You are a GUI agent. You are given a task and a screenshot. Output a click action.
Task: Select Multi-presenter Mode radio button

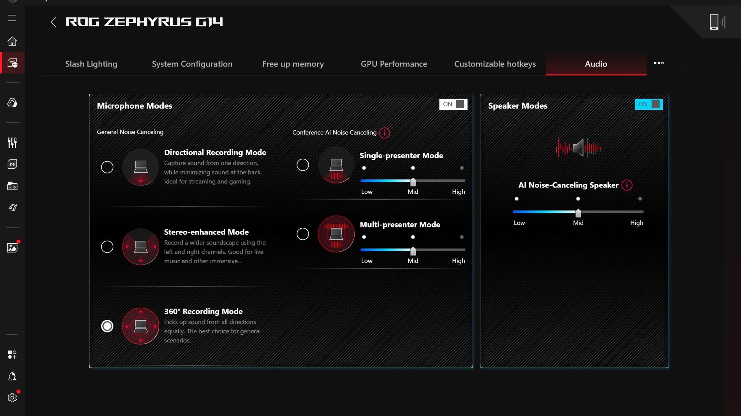click(303, 234)
